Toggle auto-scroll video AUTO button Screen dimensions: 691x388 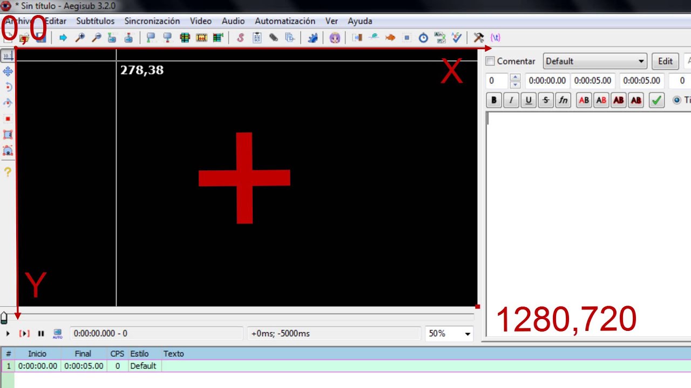pyautogui.click(x=57, y=334)
